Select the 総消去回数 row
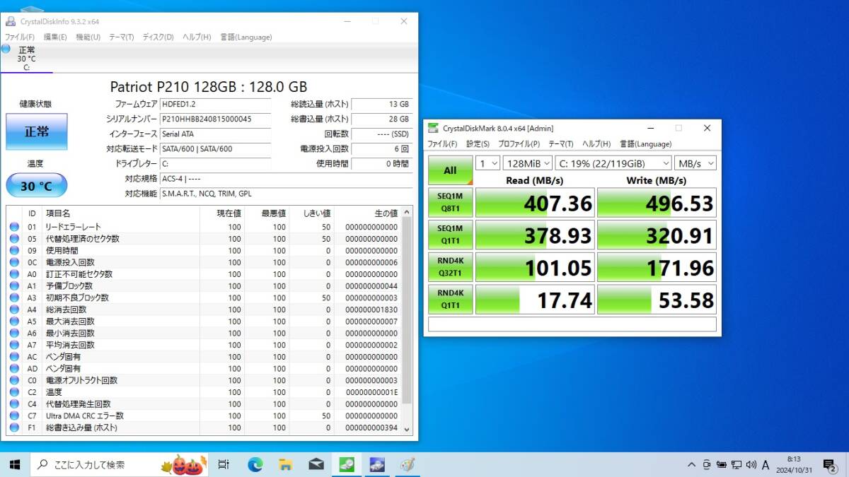 tap(204, 310)
